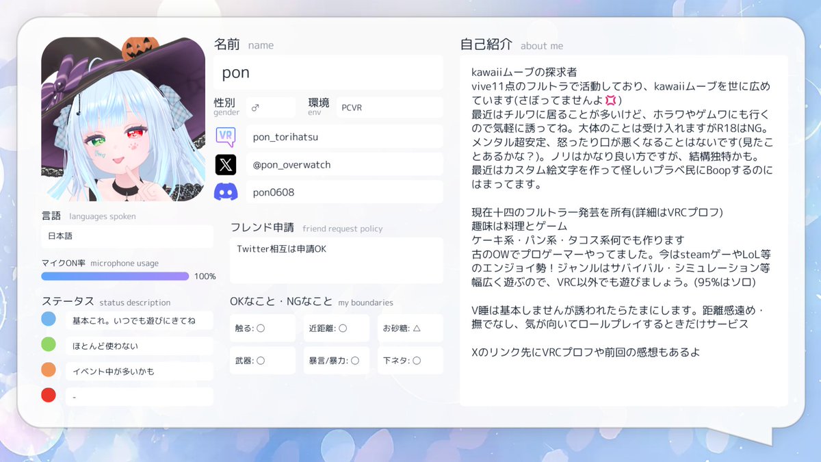The width and height of the screenshot is (821, 462).
Task: Click the red status color dot
Action: [x=49, y=395]
